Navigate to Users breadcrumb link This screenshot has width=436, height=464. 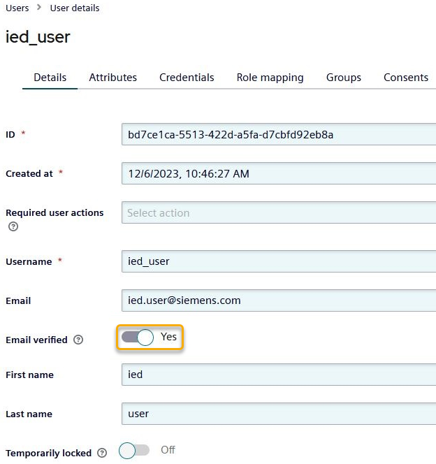pyautogui.click(x=17, y=8)
